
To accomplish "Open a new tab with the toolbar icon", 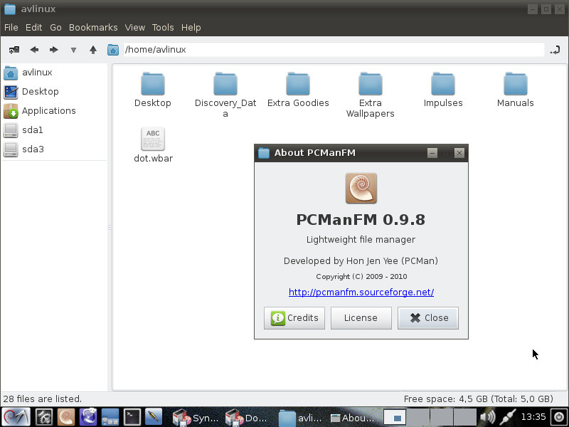I will (x=14, y=50).
